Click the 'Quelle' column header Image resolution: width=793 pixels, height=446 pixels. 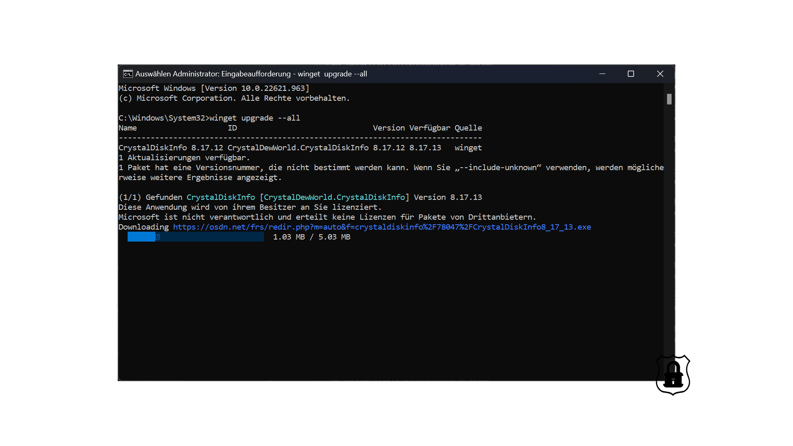pos(468,128)
